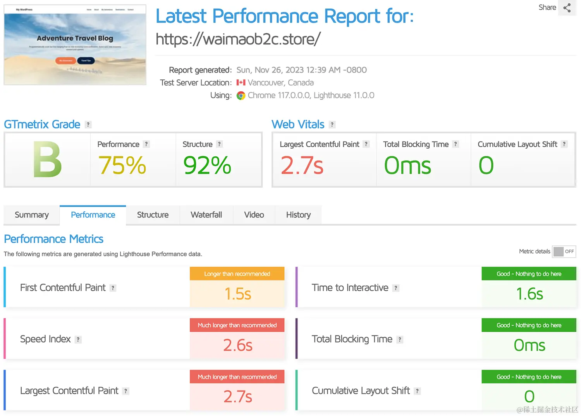
Task: Click the Time to Interactive metric label
Action: pyautogui.click(x=350, y=288)
